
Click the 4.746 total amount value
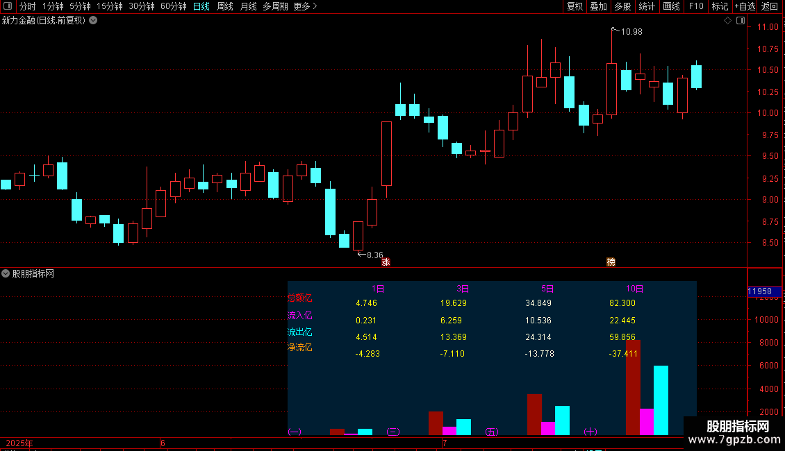coord(367,303)
